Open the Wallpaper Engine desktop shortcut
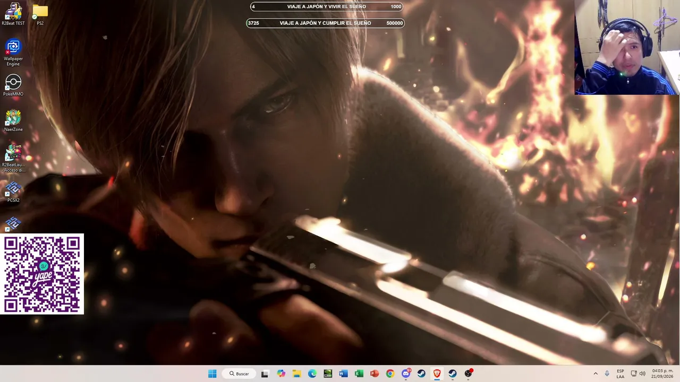680x382 pixels. click(13, 53)
